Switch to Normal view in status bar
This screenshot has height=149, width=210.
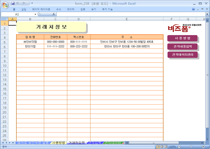tap(158, 147)
